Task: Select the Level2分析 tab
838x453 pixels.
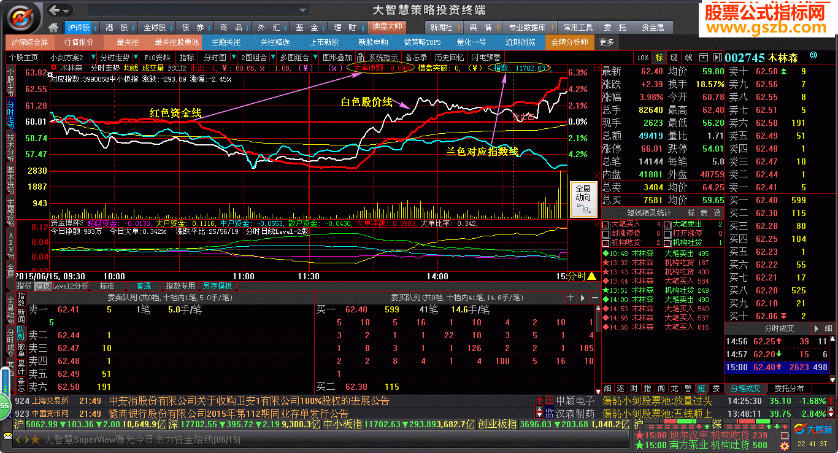Action: pos(71,286)
